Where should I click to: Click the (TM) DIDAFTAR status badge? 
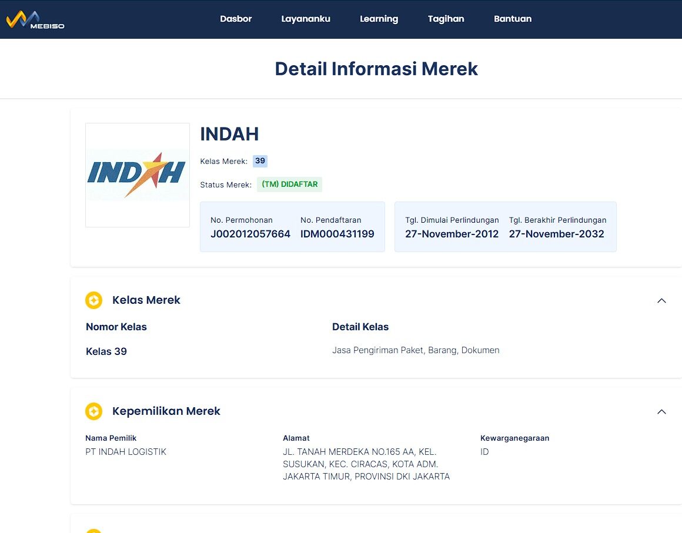[289, 185]
